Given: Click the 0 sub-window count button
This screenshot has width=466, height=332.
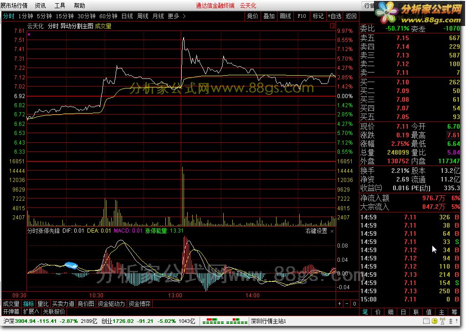Looking at the screenshot, I should tap(354, 304).
